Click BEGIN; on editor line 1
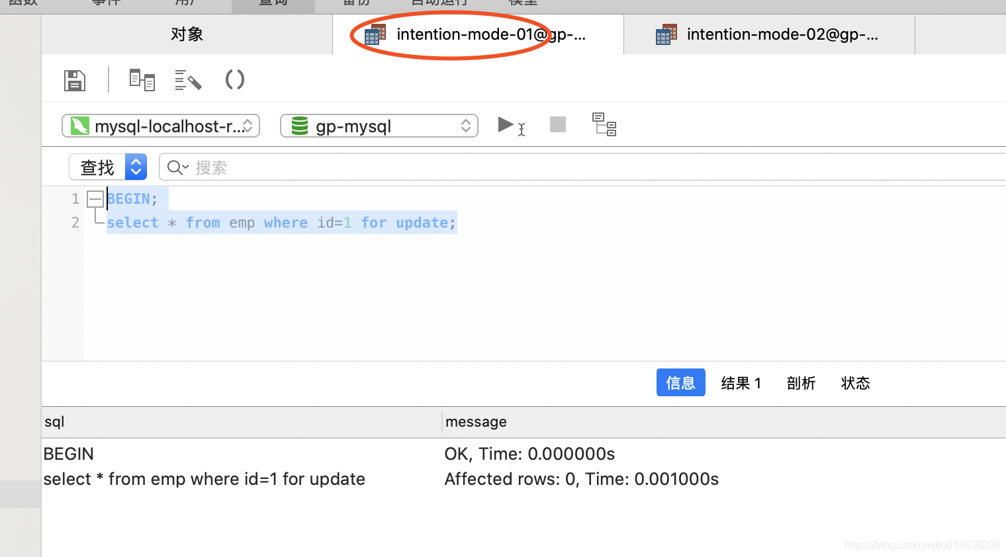The height and width of the screenshot is (557, 1006). (x=132, y=198)
